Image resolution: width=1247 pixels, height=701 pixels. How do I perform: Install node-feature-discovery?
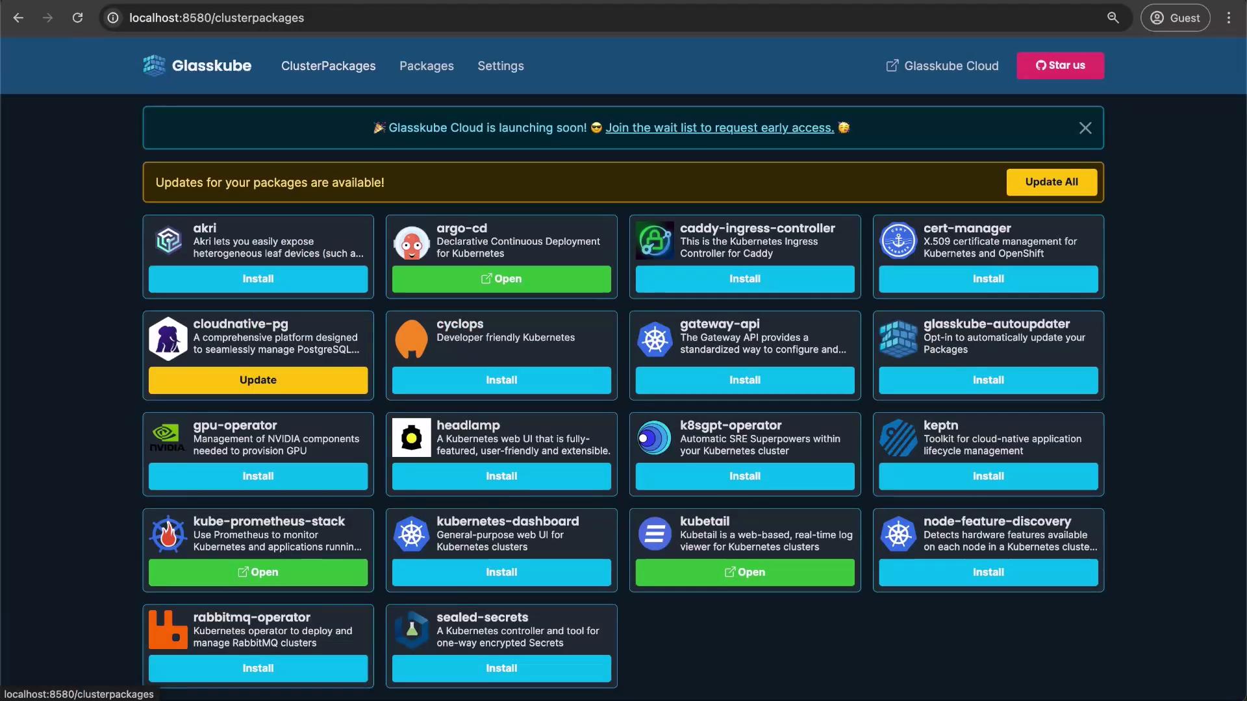(x=988, y=572)
